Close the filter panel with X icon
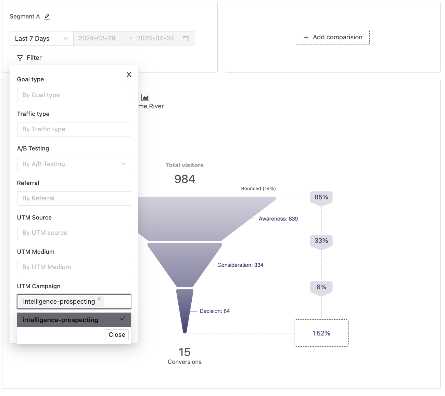The width and height of the screenshot is (445, 396). pyautogui.click(x=129, y=75)
